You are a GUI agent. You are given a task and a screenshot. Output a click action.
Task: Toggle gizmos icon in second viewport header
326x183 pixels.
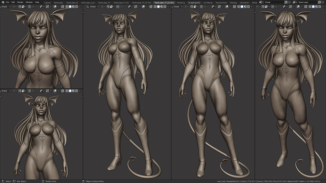[x=136, y=7]
